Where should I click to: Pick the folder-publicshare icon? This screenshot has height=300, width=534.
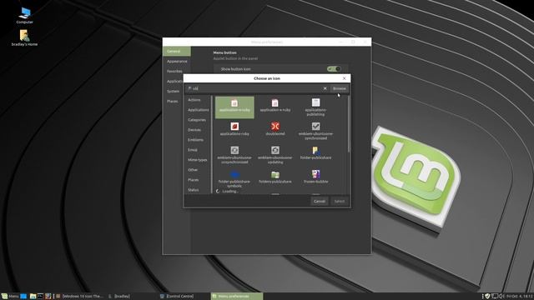[x=315, y=153]
